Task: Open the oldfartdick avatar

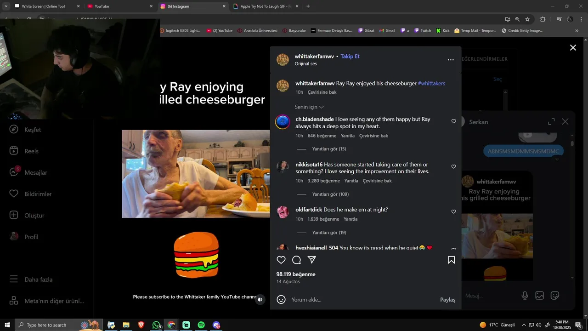Action: (283, 212)
